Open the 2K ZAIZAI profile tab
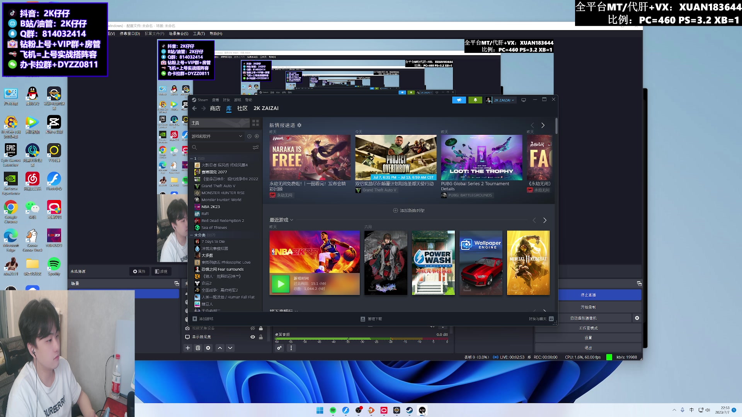742x417 pixels. [266, 108]
